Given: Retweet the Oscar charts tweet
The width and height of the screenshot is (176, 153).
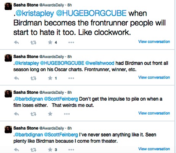Looking at the screenshot, I should (x=33, y=78).
